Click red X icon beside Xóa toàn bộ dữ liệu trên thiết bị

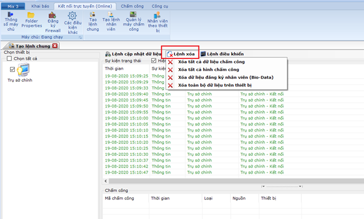point(170,85)
